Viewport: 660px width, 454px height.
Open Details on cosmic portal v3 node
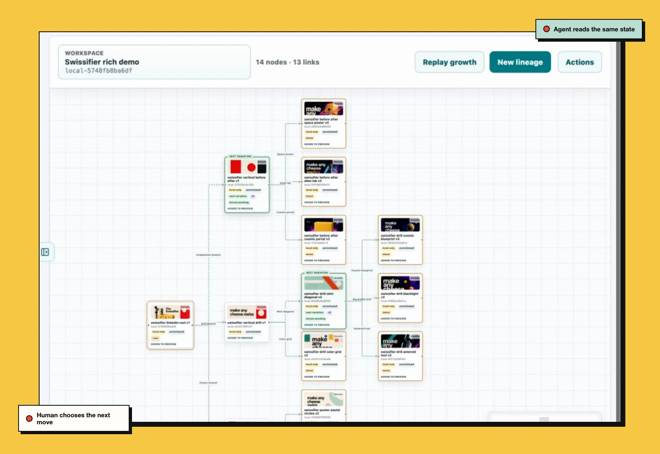point(338,220)
